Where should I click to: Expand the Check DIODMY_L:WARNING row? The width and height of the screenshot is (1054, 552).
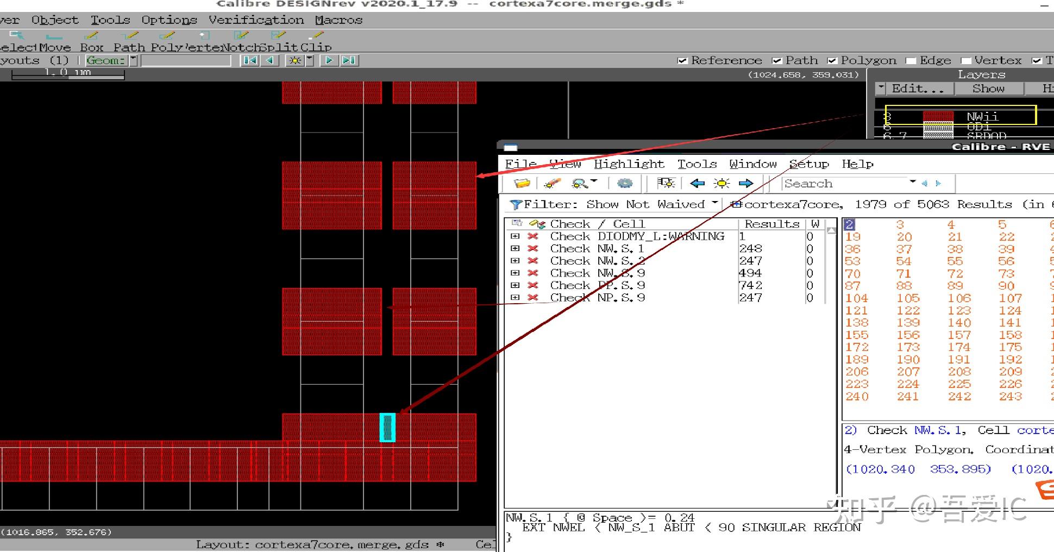click(x=515, y=236)
